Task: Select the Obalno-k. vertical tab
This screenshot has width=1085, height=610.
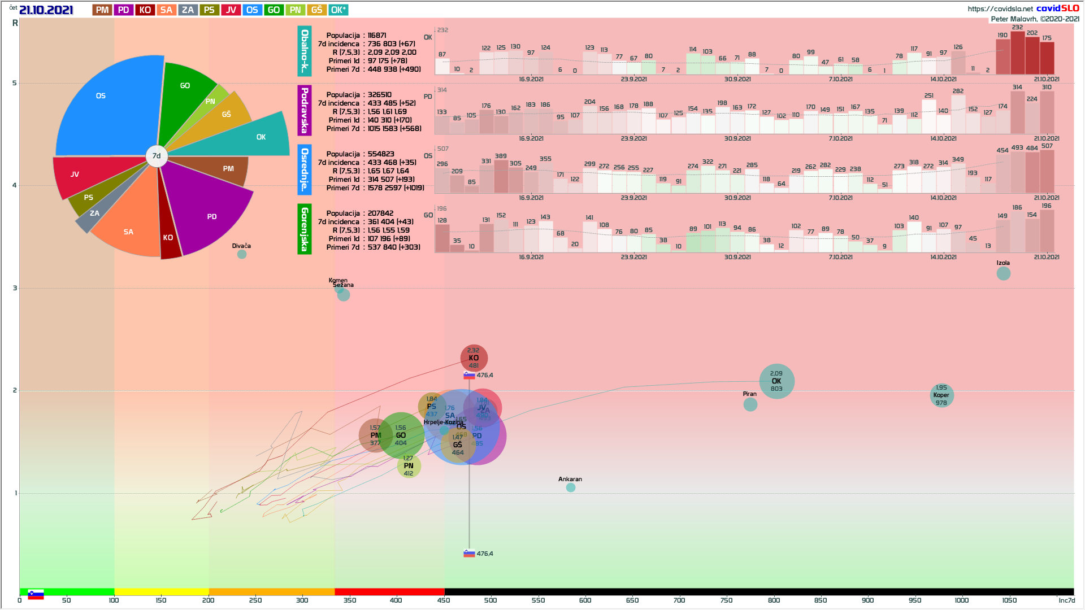Action: (305, 51)
